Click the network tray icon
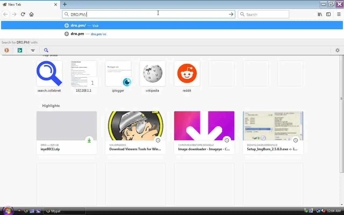This screenshot has height=215, width=344. [x=318, y=211]
